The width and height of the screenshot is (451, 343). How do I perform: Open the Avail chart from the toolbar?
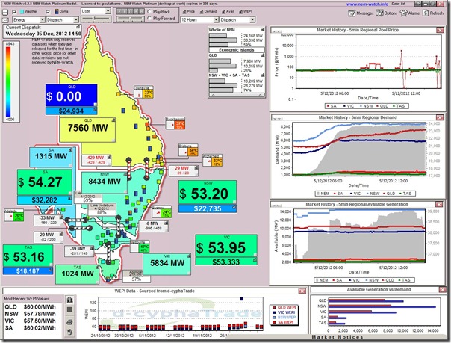228,11
